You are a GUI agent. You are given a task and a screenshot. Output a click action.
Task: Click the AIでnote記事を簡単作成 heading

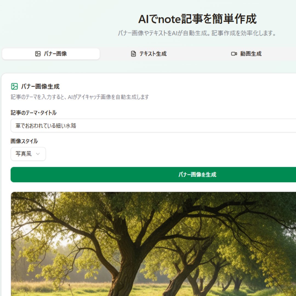(x=197, y=19)
